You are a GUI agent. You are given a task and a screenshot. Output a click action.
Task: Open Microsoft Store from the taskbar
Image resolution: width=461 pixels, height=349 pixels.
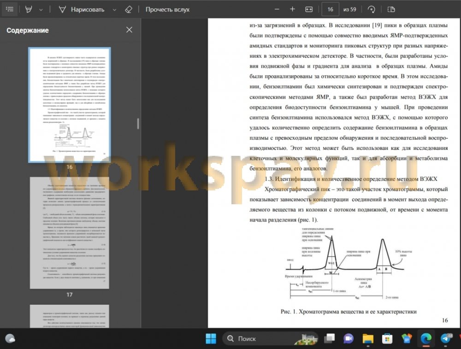(x=387, y=339)
